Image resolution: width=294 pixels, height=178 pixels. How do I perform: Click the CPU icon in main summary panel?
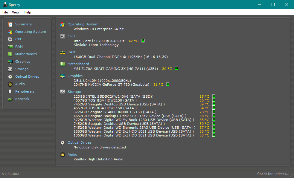(x=63, y=36)
